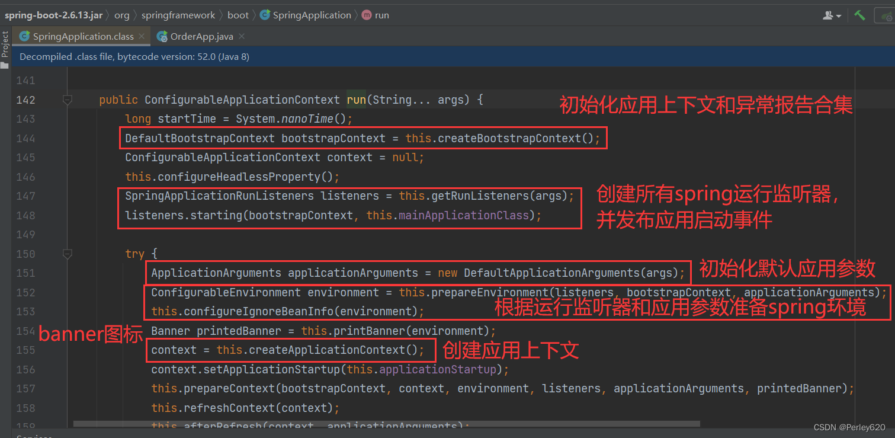Click mainApplicationClass on line 148
895x438 pixels.
(x=464, y=215)
